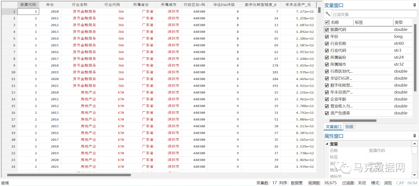Viewport: 419px width, 186px height.
Task: Click 房地产业 cell in row 13
Action: pos(80,92)
